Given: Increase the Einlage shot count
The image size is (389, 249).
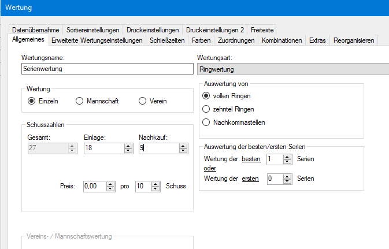Looking at the screenshot, I should click(x=128, y=146).
